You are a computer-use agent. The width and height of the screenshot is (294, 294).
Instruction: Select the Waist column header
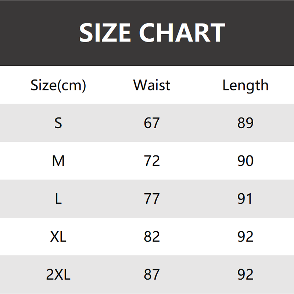click(152, 85)
